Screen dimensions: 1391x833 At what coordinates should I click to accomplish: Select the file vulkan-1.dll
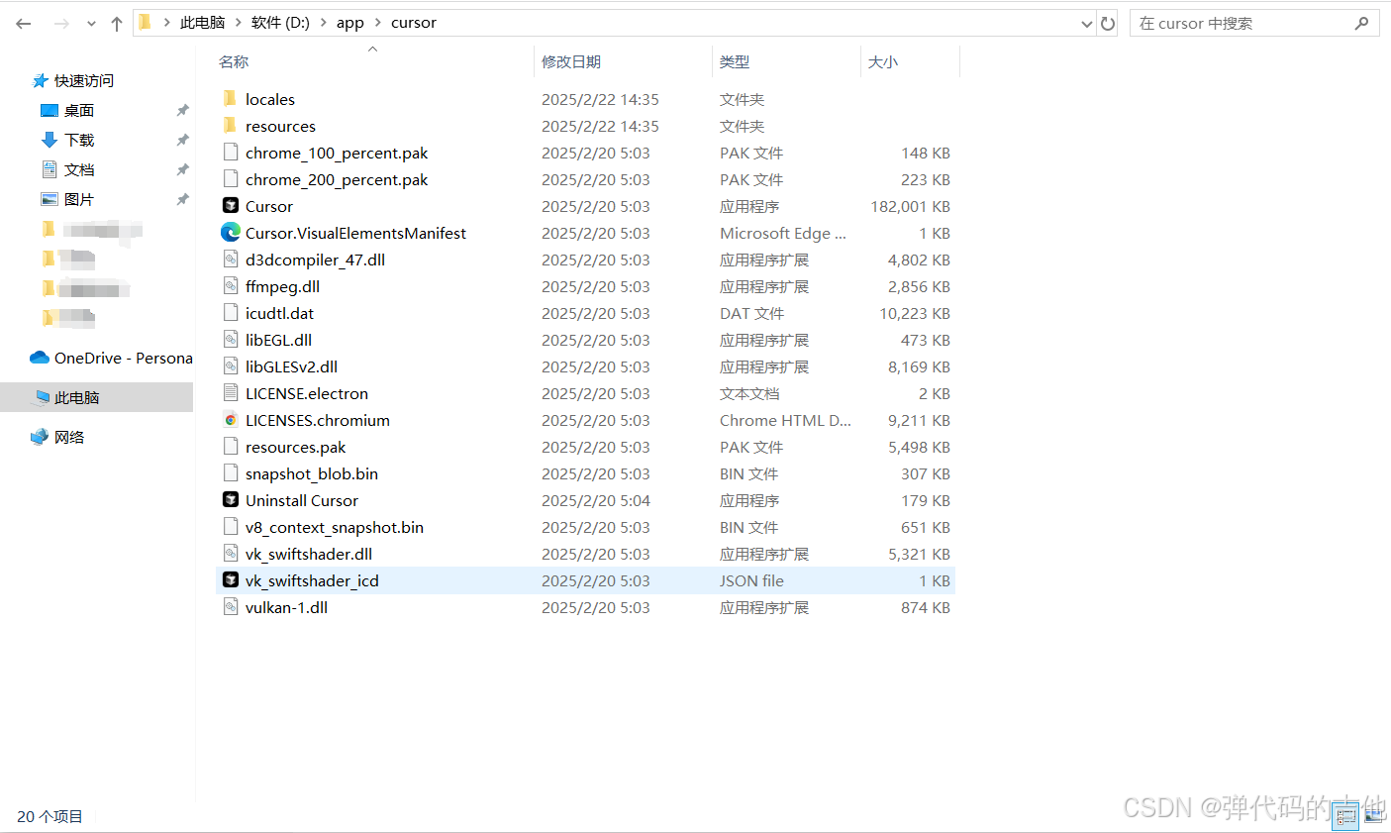[x=286, y=607]
